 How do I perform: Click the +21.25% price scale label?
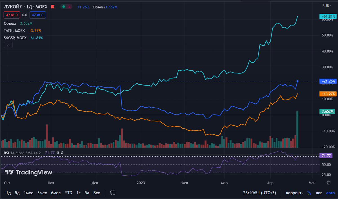click(x=327, y=81)
